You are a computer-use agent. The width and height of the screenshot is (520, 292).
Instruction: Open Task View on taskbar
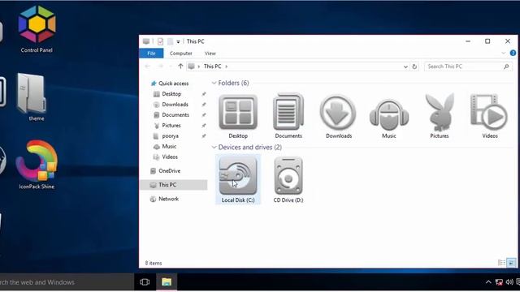[x=145, y=282]
